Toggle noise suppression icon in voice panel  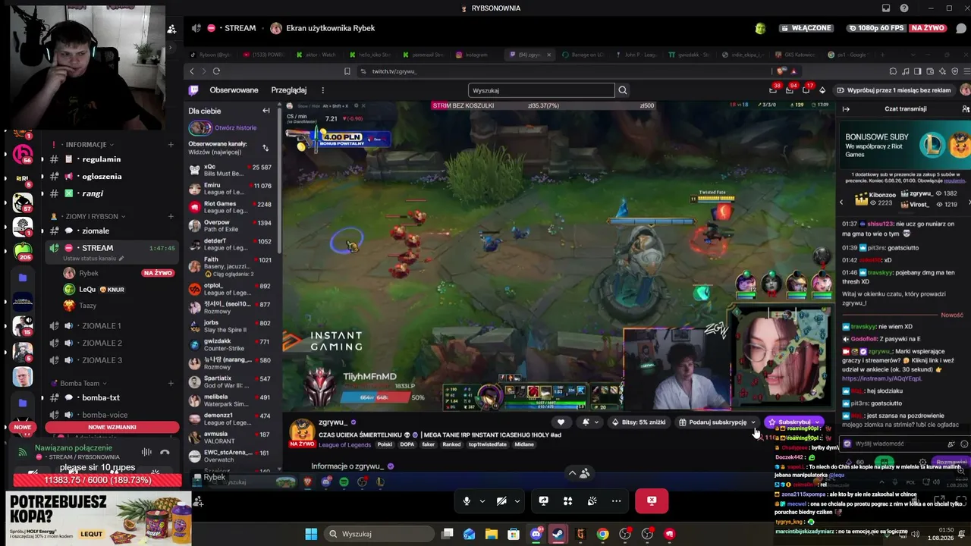[146, 452]
